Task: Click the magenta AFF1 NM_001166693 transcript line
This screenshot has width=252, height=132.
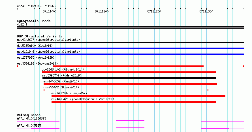Action: tap(130, 121)
